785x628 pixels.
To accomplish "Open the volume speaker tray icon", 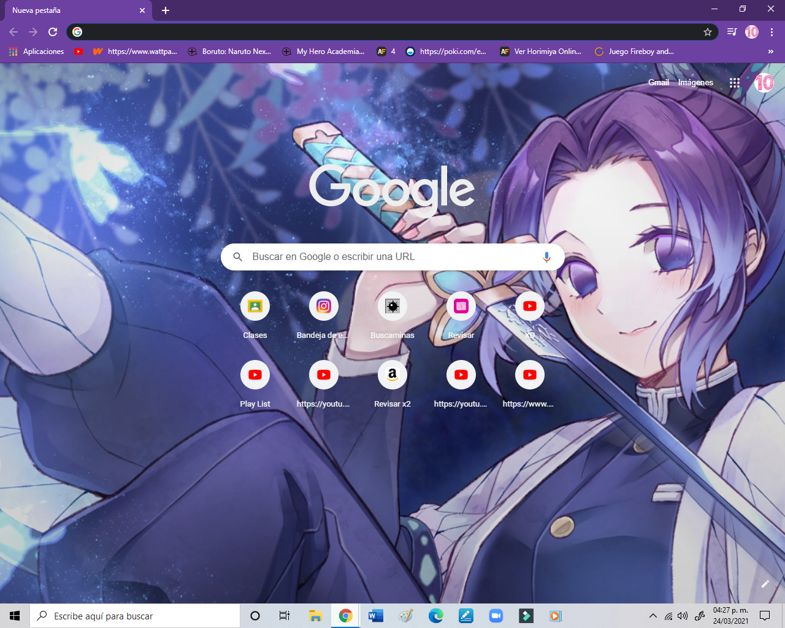I will click(x=683, y=616).
